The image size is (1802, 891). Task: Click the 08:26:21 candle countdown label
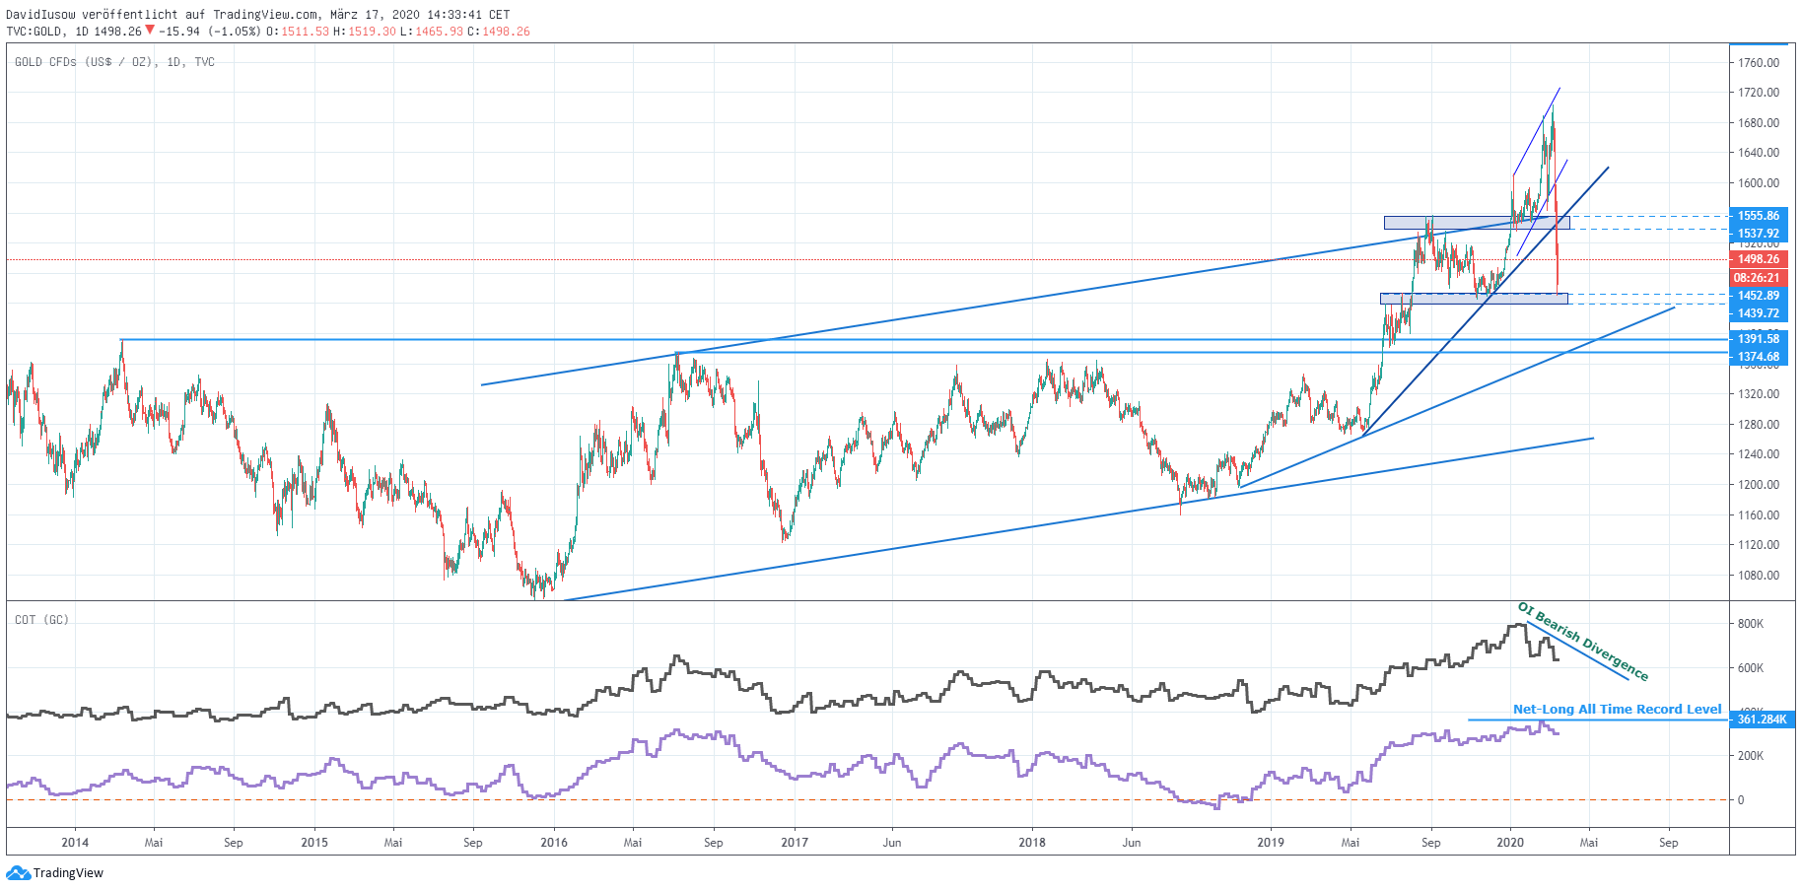[x=1759, y=278]
